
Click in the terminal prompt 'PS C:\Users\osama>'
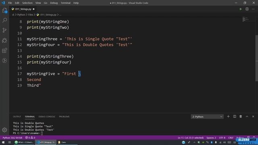26,133
